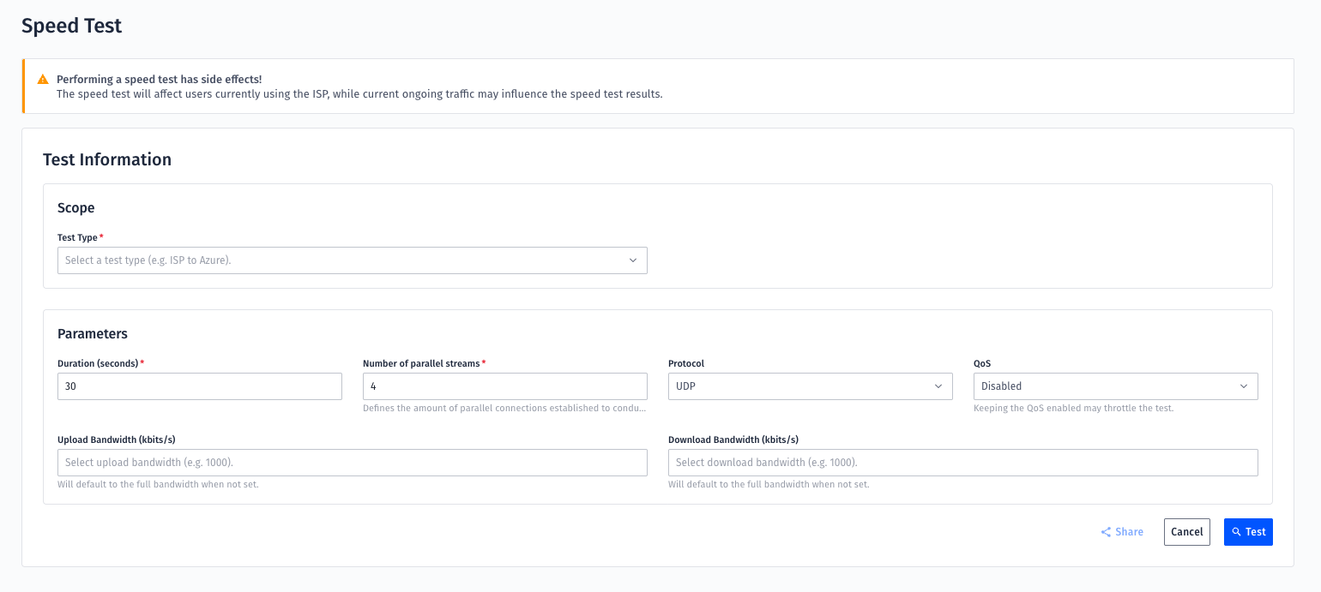Screen dimensions: 1321x592
Task: Click the QoS field chevron arrow
Action: (x=1244, y=386)
